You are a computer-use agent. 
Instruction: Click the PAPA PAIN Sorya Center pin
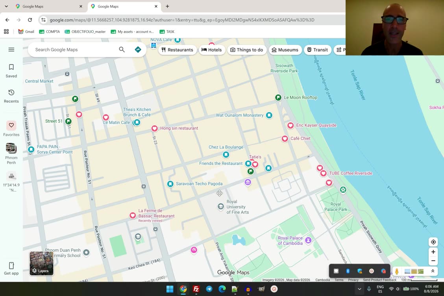(x=31, y=149)
